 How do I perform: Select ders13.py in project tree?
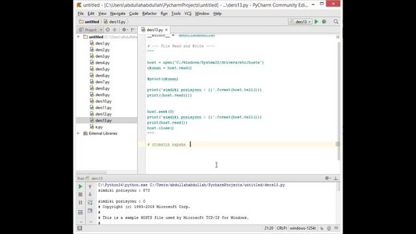(103, 120)
